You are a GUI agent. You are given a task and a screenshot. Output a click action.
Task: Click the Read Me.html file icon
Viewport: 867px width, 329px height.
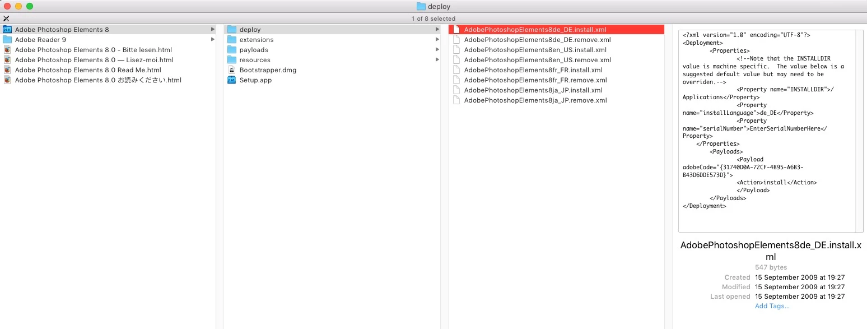coord(7,70)
